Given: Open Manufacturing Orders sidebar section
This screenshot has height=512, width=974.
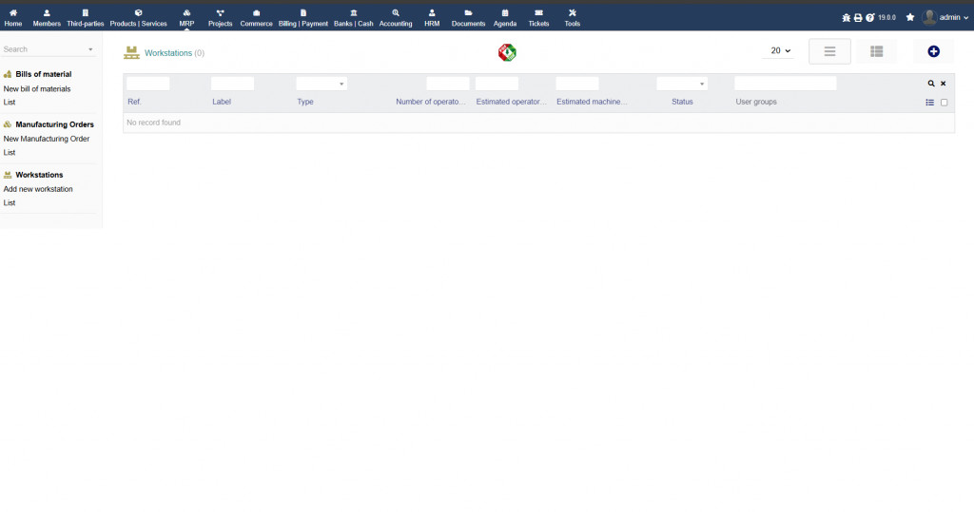Looking at the screenshot, I should click(54, 124).
